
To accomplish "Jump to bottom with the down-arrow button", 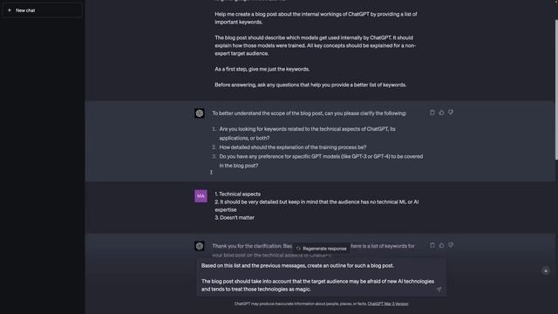I will 546,270.
